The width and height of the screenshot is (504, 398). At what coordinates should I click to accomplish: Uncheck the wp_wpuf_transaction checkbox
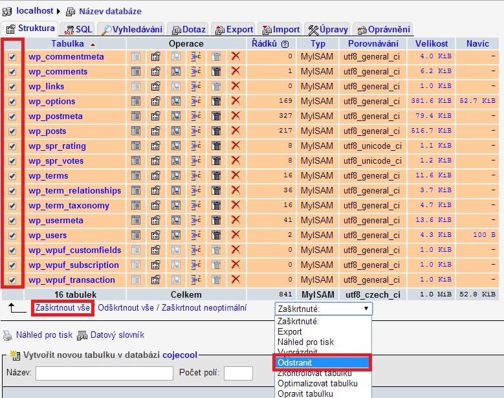click(12, 280)
